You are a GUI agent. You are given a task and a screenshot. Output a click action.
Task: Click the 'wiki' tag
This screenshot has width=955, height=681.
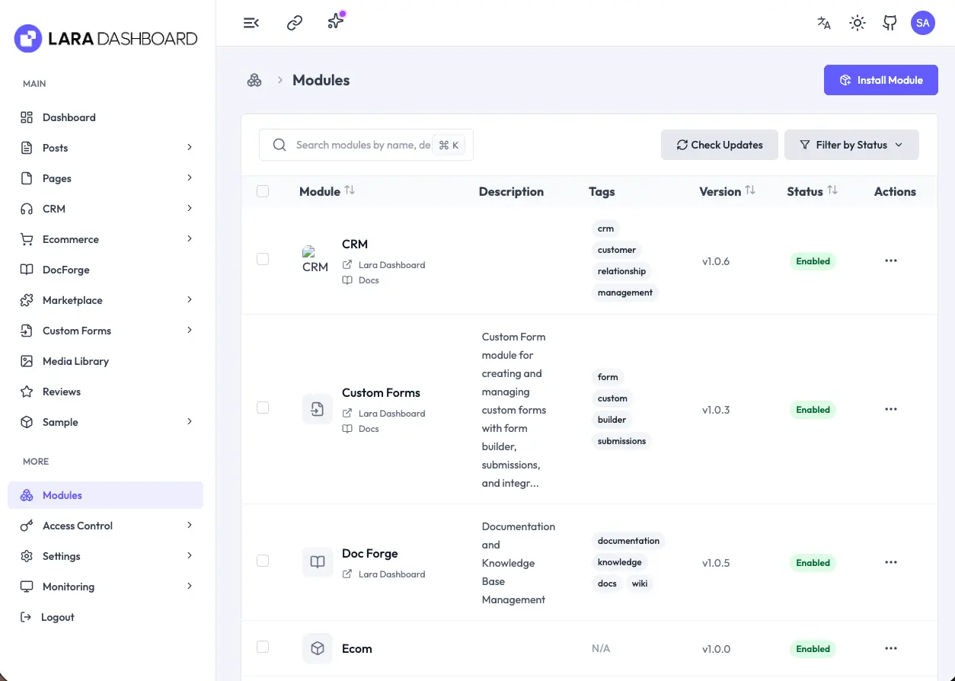[639, 583]
